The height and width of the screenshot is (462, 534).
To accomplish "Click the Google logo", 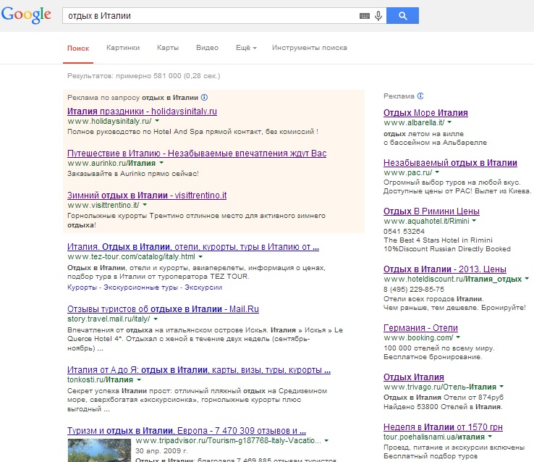I will tap(26, 14).
